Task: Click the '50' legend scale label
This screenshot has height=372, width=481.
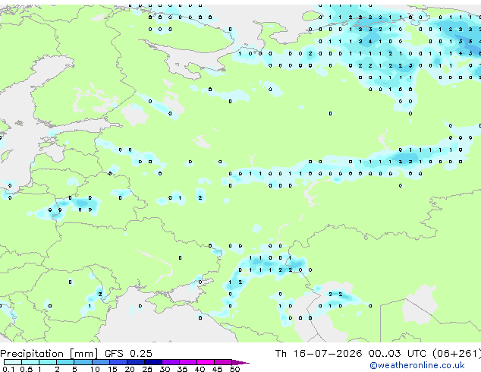Action: (234, 369)
